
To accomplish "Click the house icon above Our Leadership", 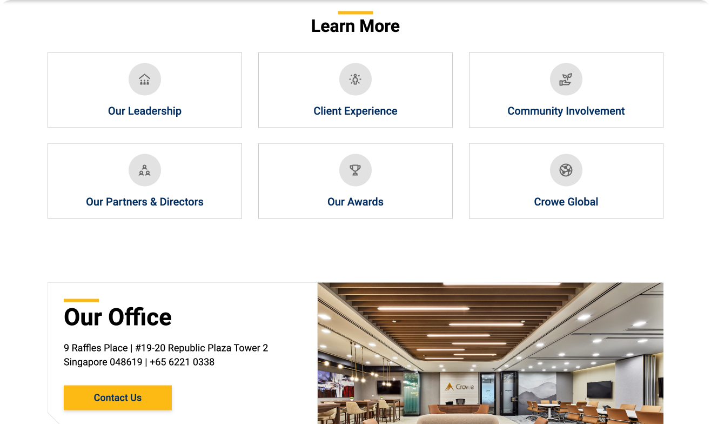I will 145,79.
